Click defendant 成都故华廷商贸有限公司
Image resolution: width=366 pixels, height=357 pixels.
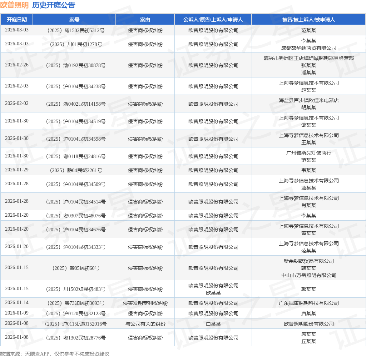coord(308,48)
